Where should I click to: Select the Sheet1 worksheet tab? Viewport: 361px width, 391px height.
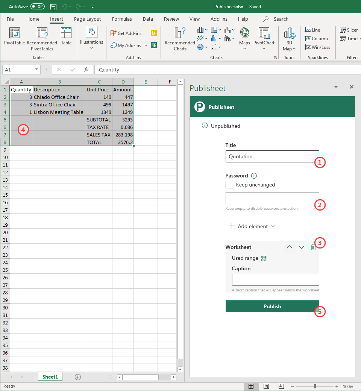click(50, 377)
